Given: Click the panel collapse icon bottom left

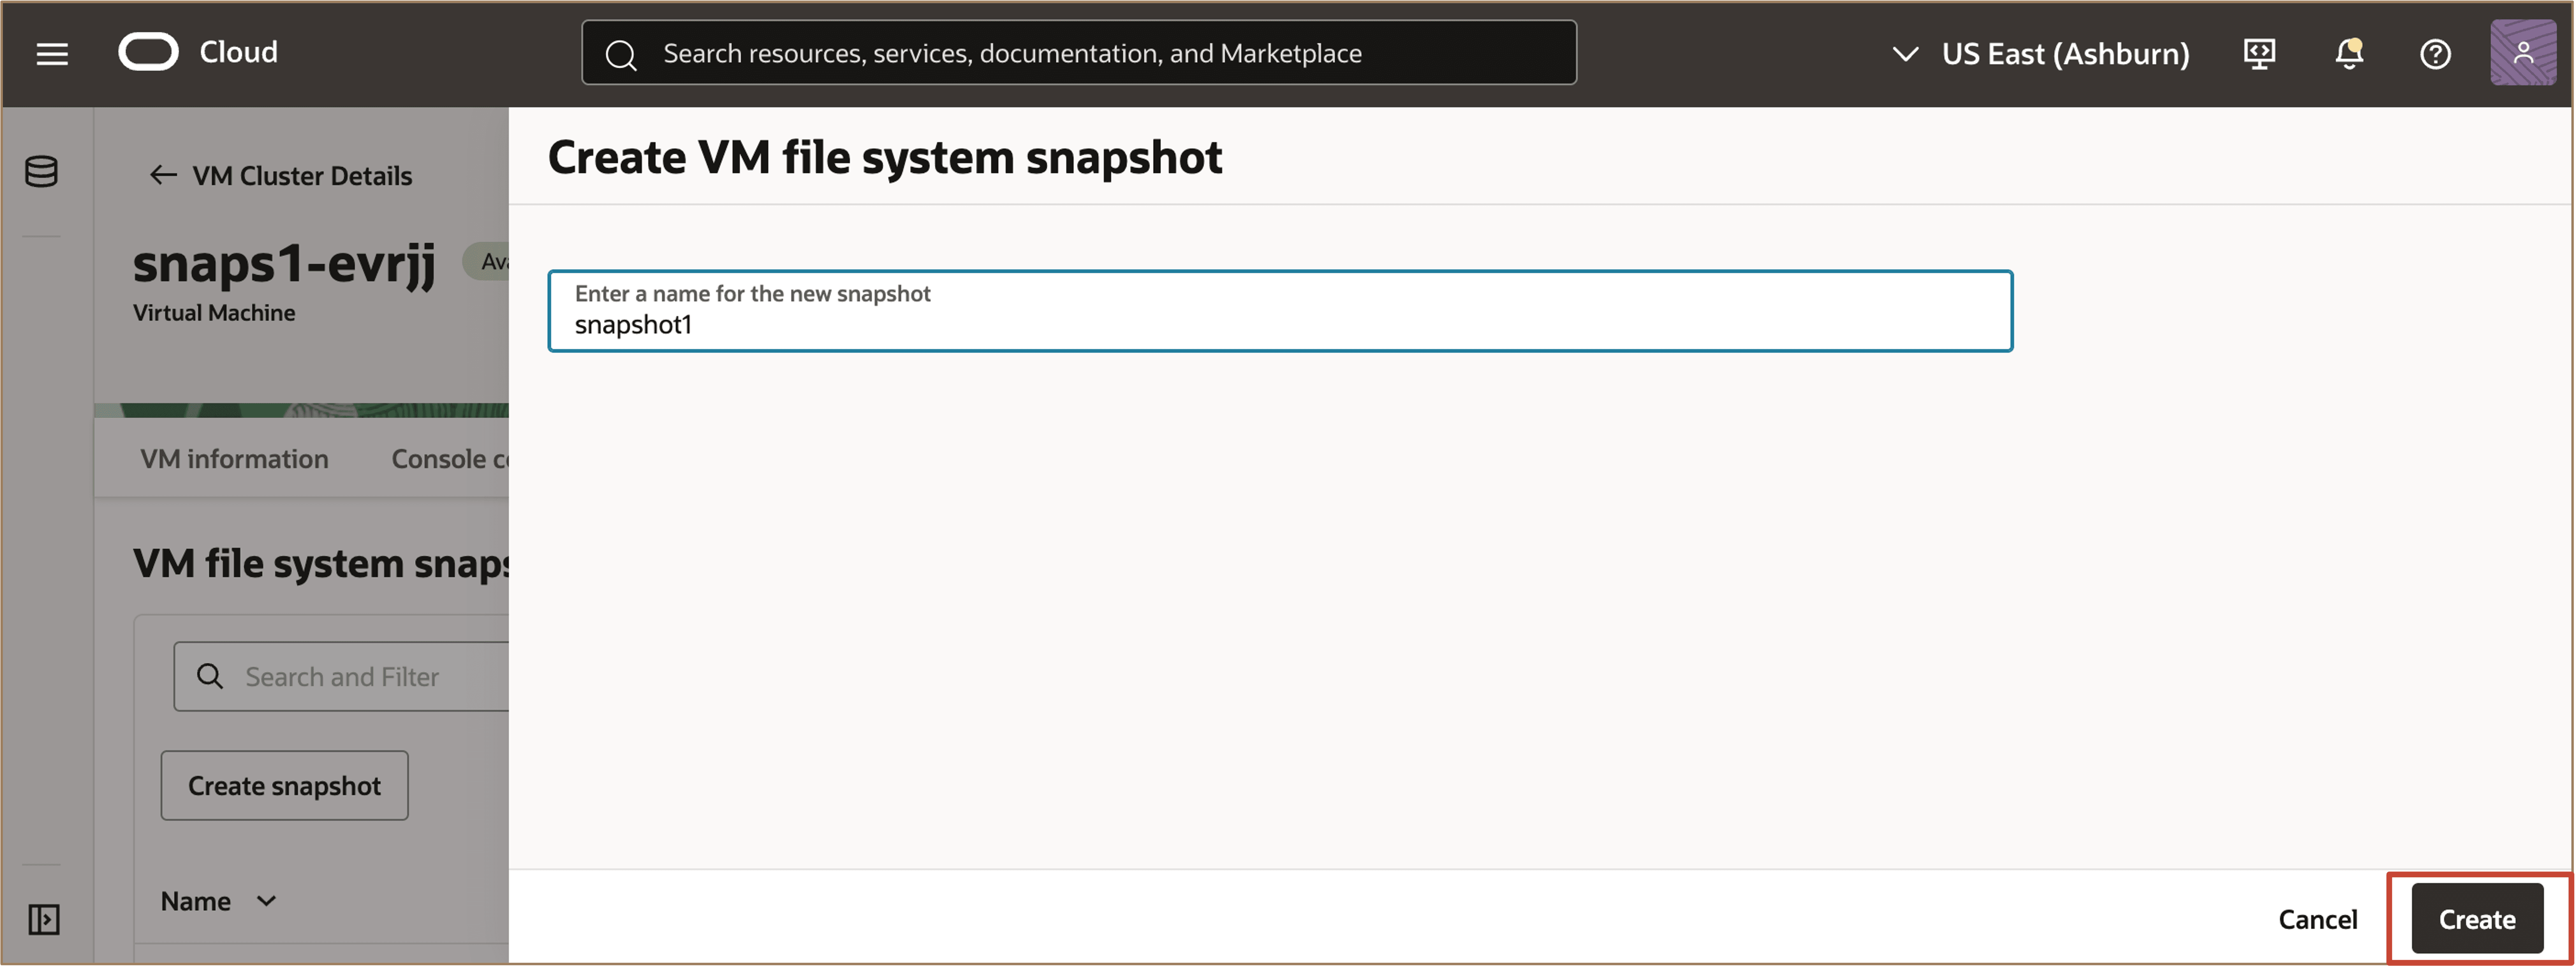Looking at the screenshot, I should click(43, 920).
